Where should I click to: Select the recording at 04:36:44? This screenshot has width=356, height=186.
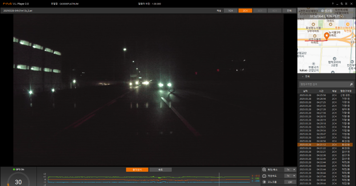[325, 173]
